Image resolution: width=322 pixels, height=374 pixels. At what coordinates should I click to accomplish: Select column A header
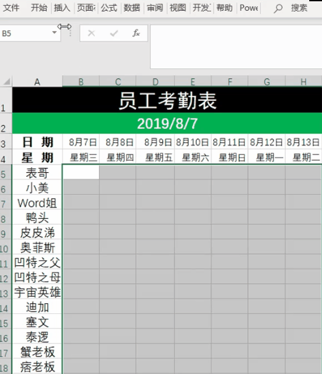click(37, 82)
